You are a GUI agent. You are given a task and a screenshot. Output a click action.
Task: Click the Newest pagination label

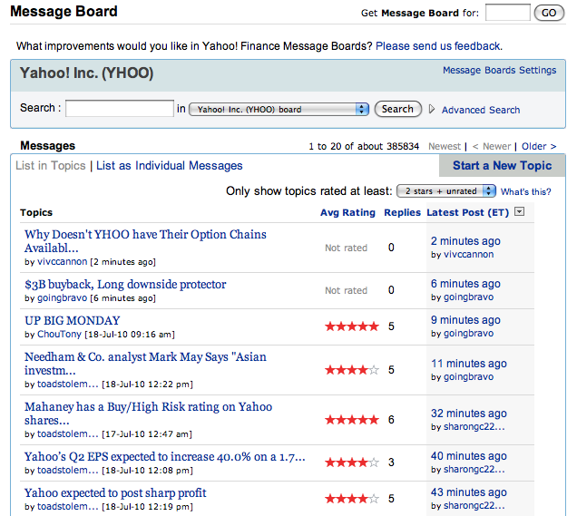tap(445, 146)
